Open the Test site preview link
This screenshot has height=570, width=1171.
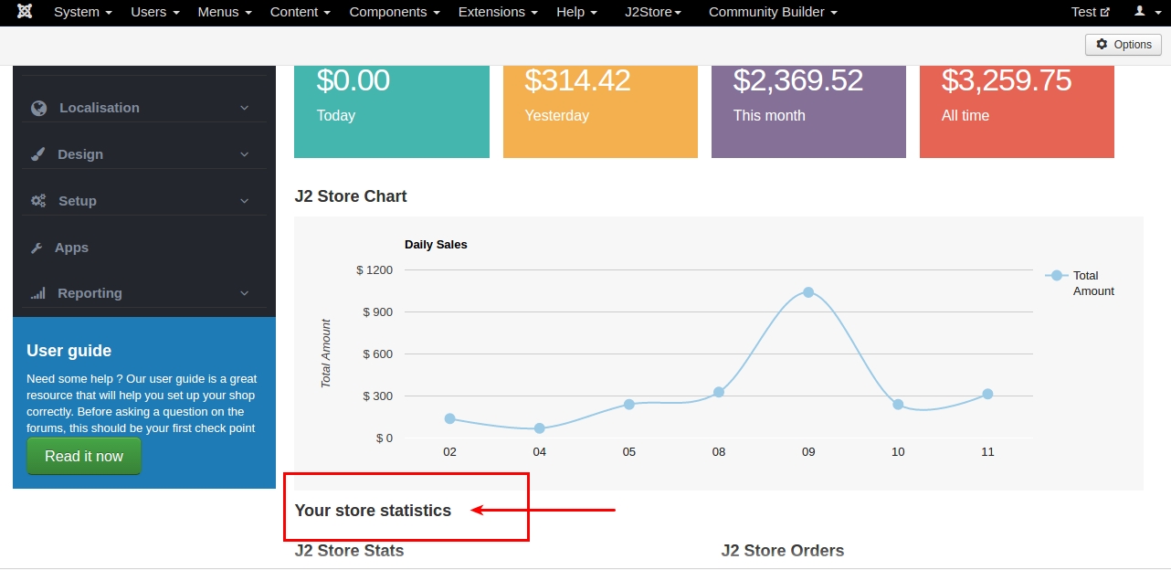click(1090, 12)
